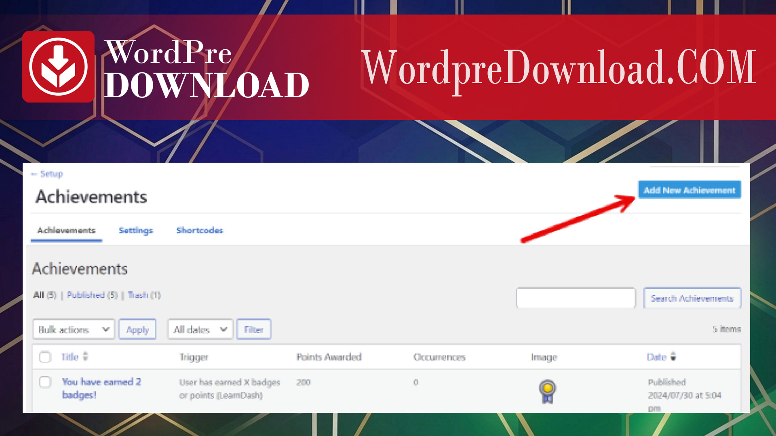This screenshot has width=776, height=436.
Task: Click the Published date cell text
Action: coord(685,395)
